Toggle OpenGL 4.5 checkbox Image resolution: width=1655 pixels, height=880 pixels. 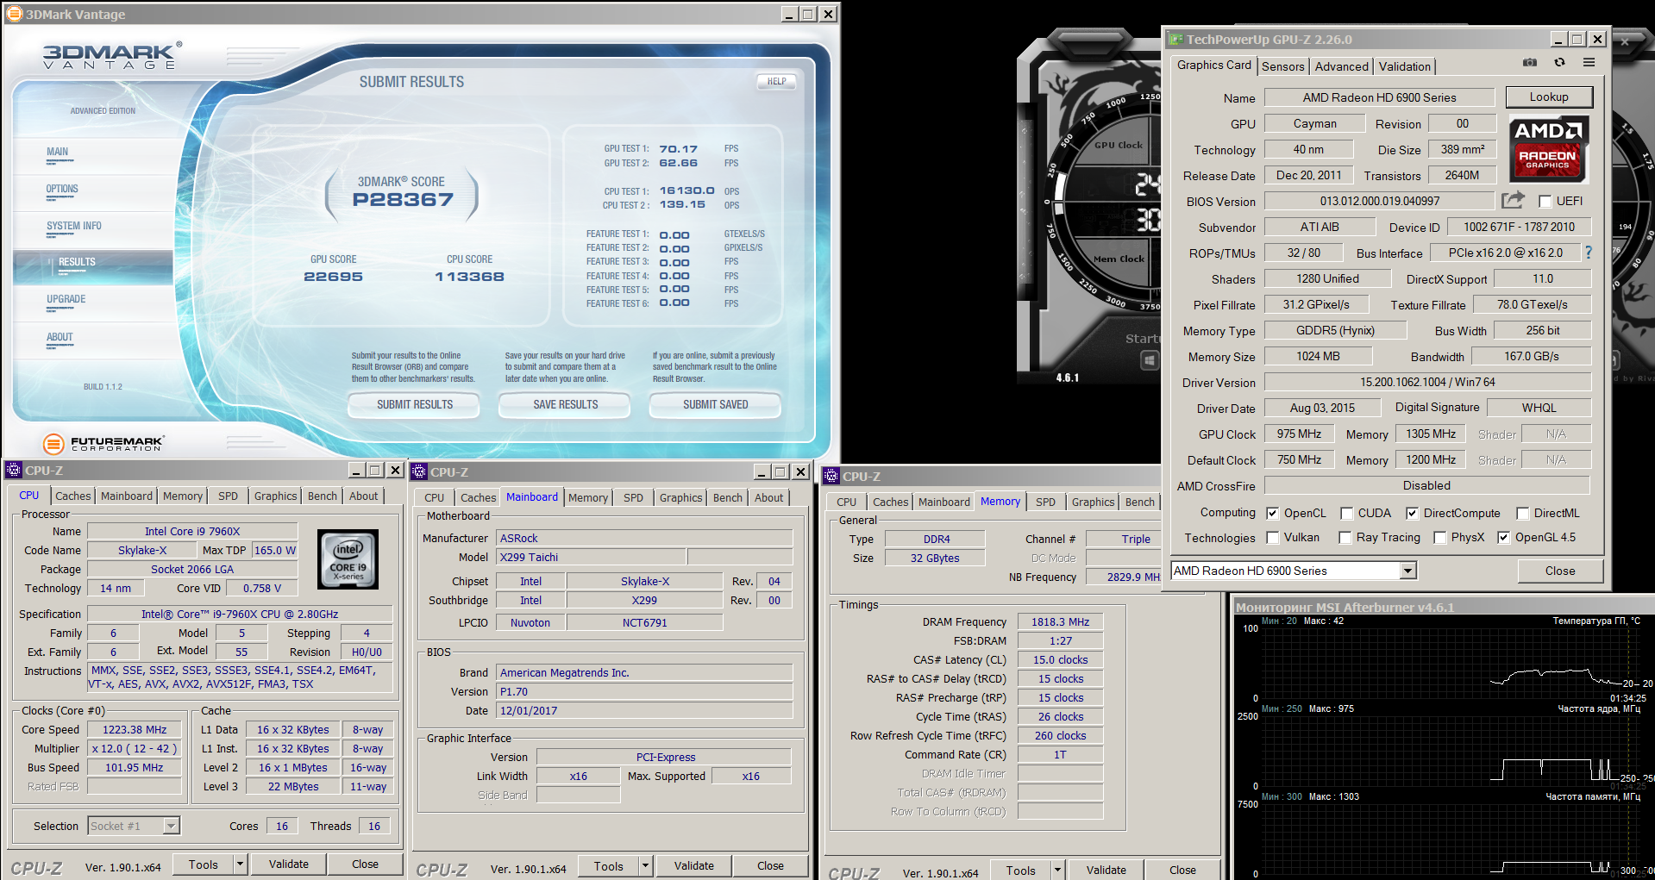1503,537
